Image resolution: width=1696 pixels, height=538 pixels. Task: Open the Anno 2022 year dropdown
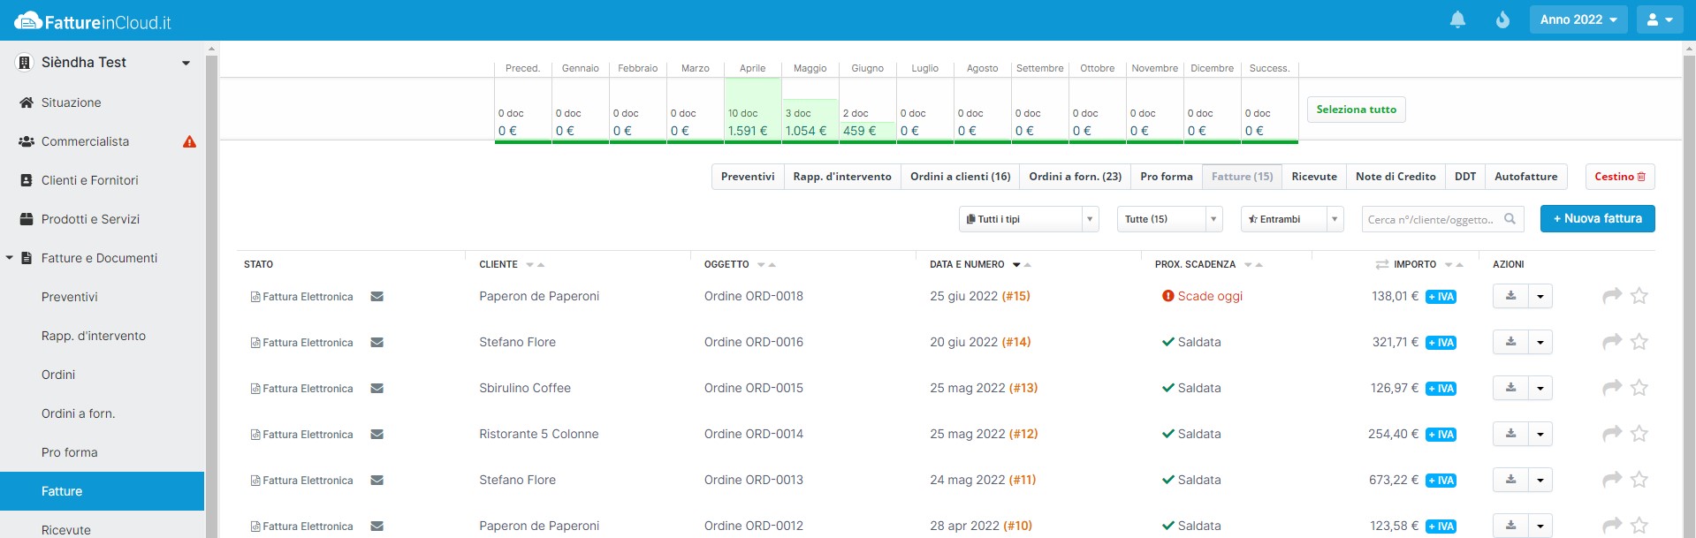(1578, 19)
